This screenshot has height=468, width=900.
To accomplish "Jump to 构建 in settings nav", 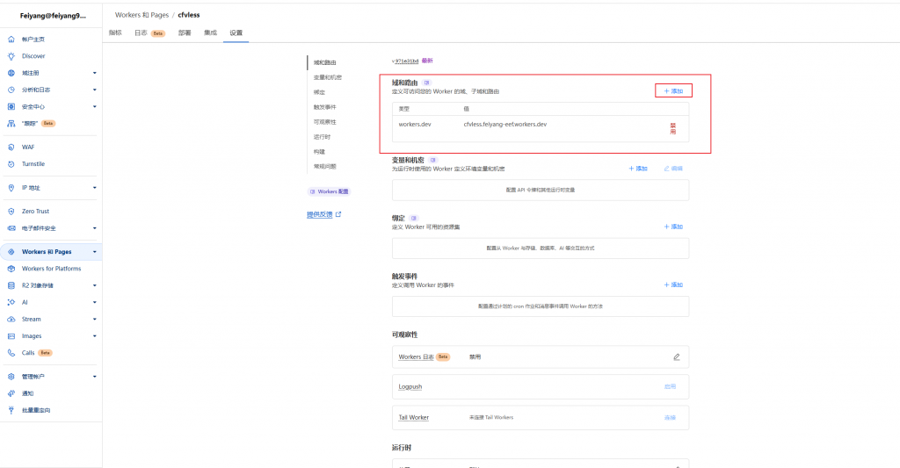I will coord(319,152).
